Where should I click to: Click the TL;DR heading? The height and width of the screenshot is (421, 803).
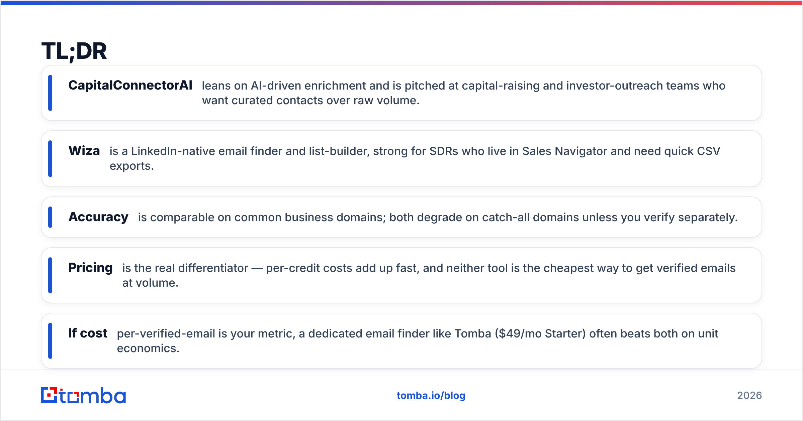point(74,51)
